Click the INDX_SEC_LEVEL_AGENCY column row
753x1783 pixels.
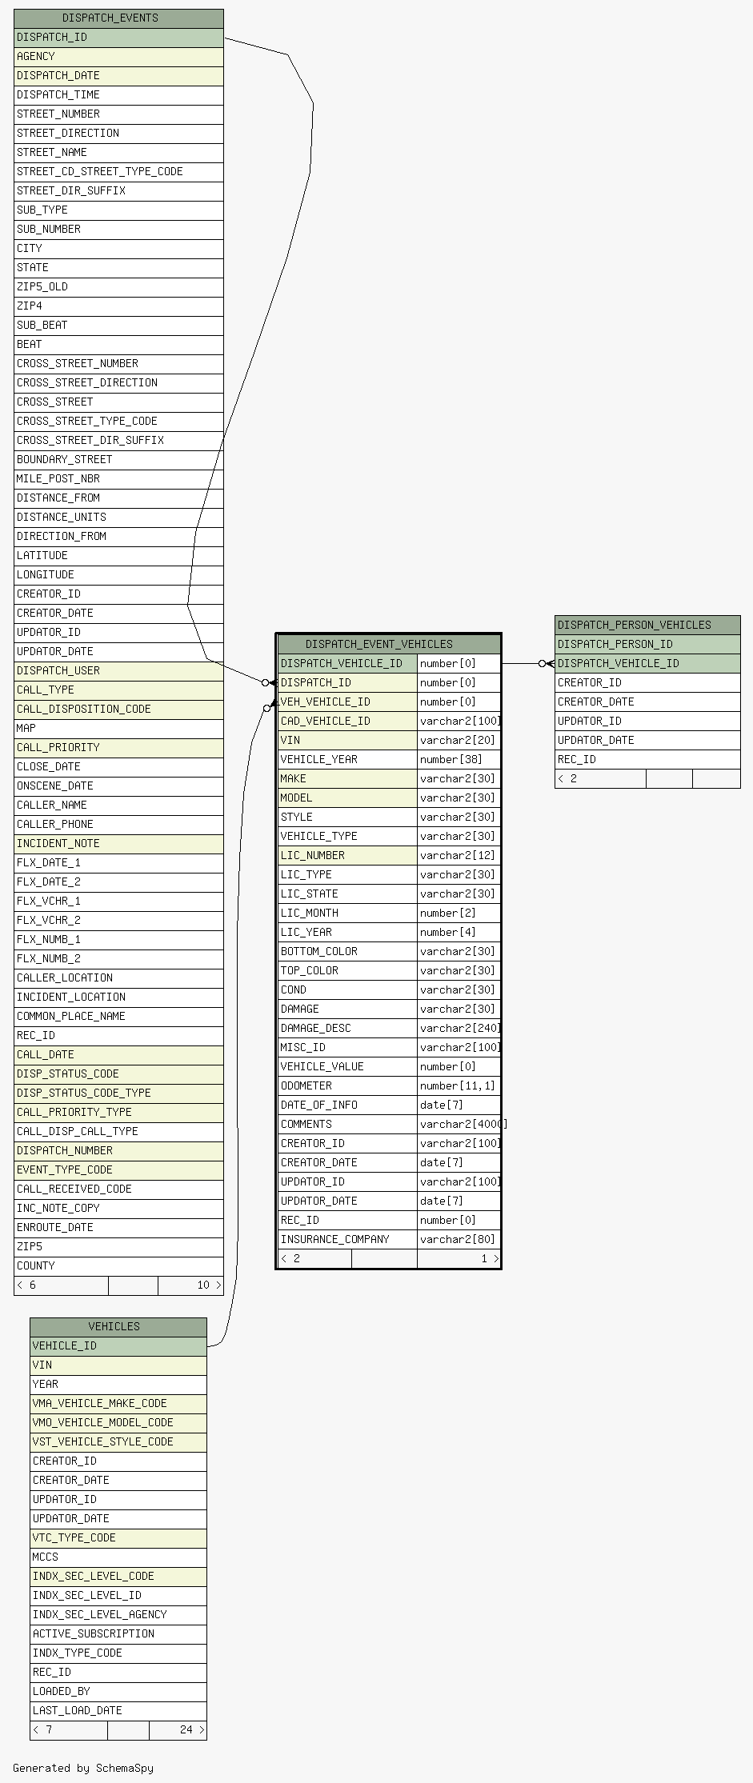click(x=118, y=1614)
